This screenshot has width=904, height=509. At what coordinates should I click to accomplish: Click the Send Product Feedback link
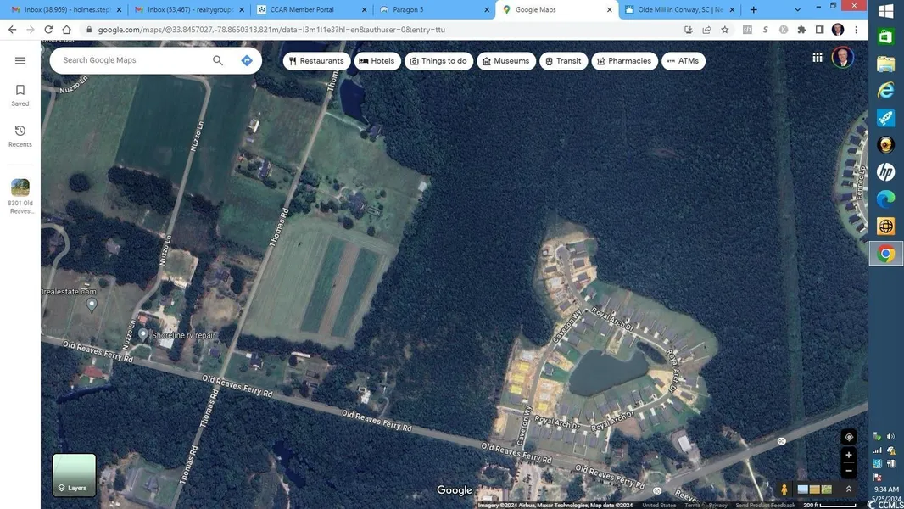coord(765,506)
